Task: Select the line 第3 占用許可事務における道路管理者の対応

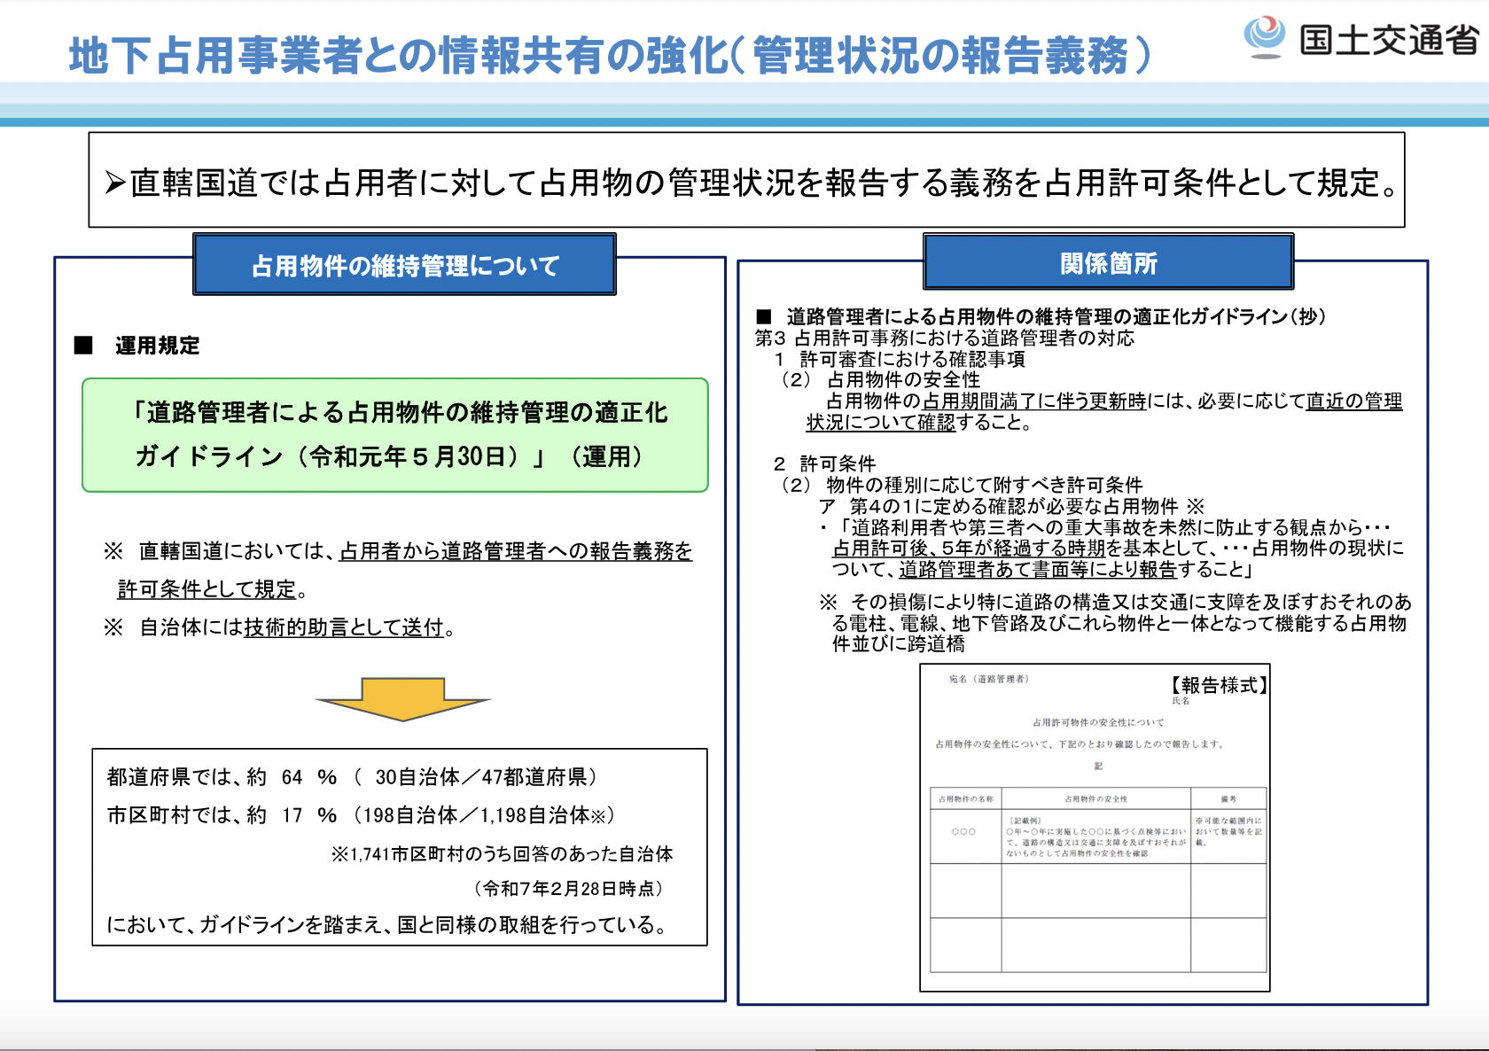Action: tap(945, 338)
